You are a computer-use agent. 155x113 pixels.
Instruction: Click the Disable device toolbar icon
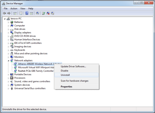[52, 13]
